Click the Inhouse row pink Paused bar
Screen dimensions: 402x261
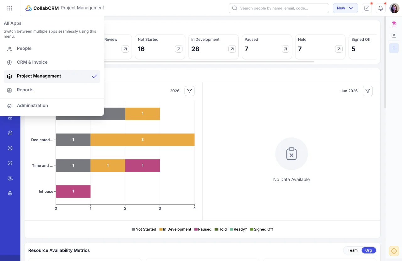coord(73,191)
